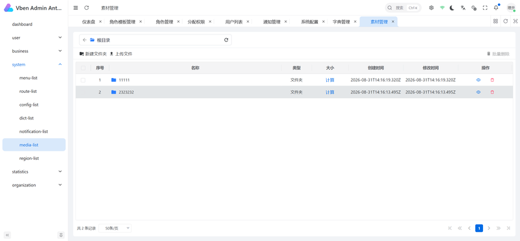Maximize content area via tab bar icon
This screenshot has height=241, width=520.
tap(515, 21)
